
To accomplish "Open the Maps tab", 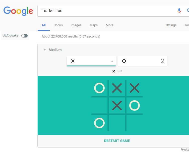I will (94, 25).
